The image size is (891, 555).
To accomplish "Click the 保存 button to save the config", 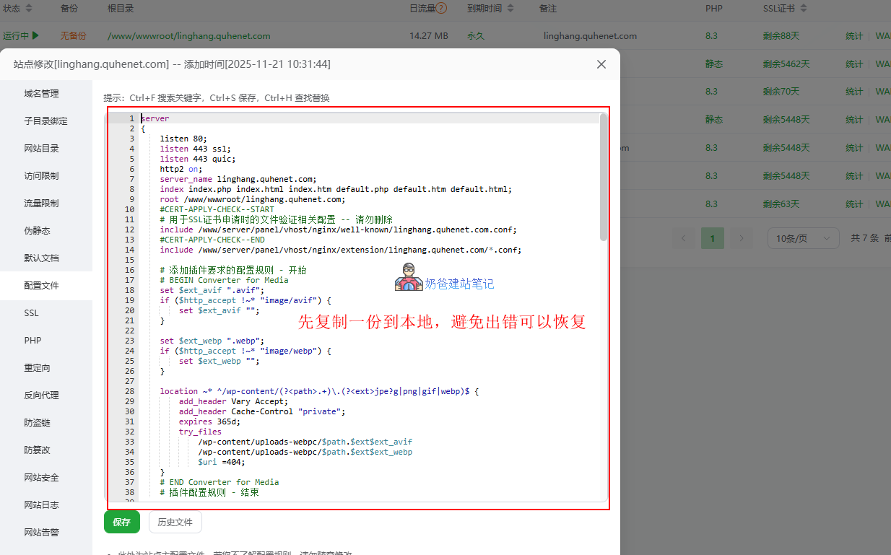I will coord(121,522).
